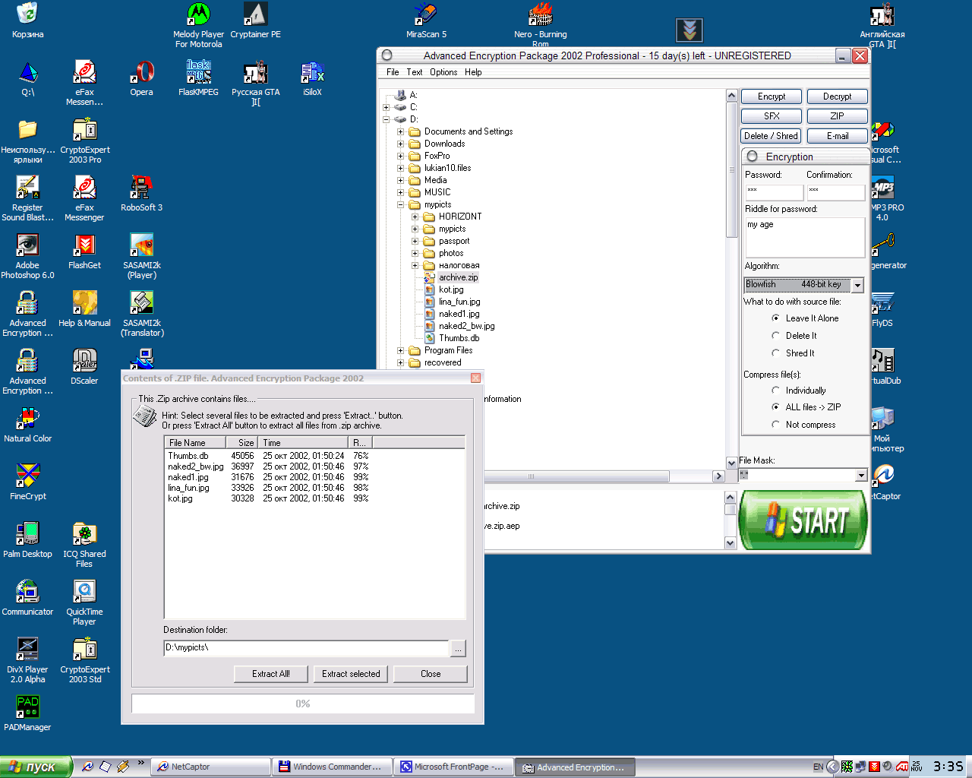The width and height of the screenshot is (972, 778).
Task: Open Nero - Burning Rom shortcut
Action: pyautogui.click(x=540, y=25)
